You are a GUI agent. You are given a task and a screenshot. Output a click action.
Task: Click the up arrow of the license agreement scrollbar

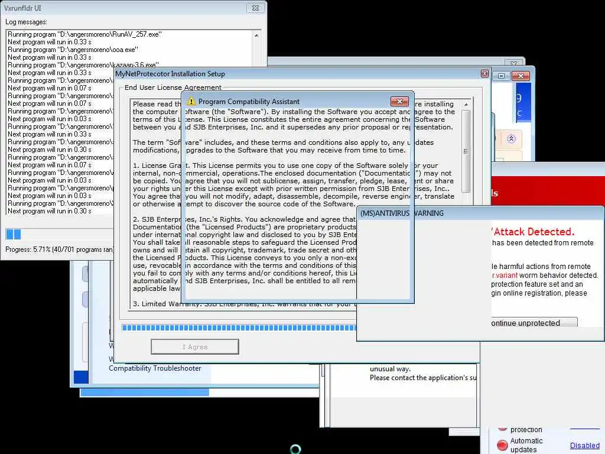point(466,105)
